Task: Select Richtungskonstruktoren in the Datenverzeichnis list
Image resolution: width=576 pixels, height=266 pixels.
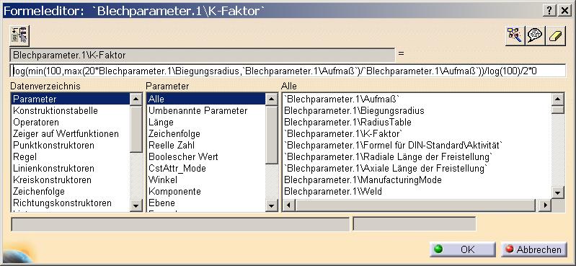Action: (x=71, y=203)
